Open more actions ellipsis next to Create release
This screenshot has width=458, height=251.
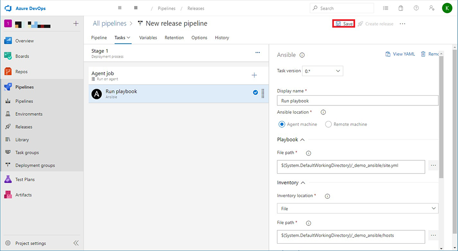click(403, 24)
